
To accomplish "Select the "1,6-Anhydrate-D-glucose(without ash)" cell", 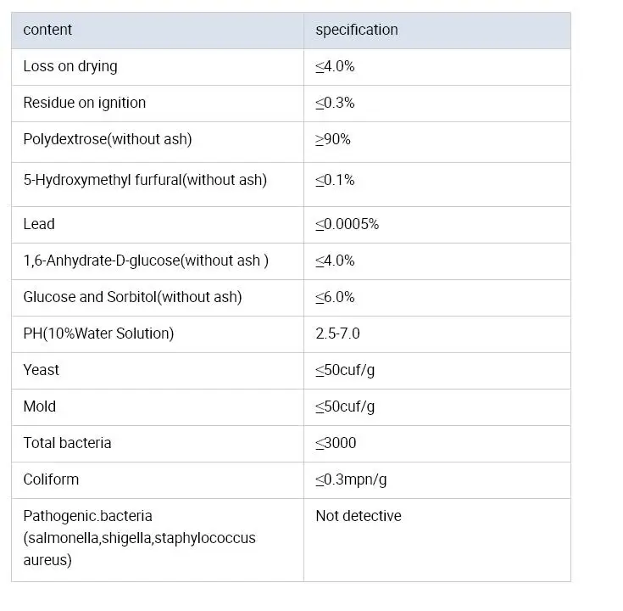I will click(x=146, y=261).
